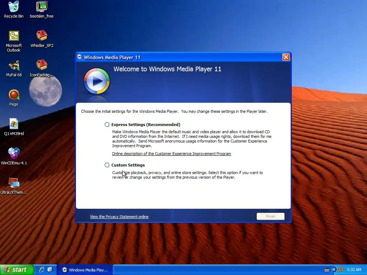This screenshot has height=275, width=367.
Task: Click the 5:32 AM clock in the taskbar
Action: point(354,270)
